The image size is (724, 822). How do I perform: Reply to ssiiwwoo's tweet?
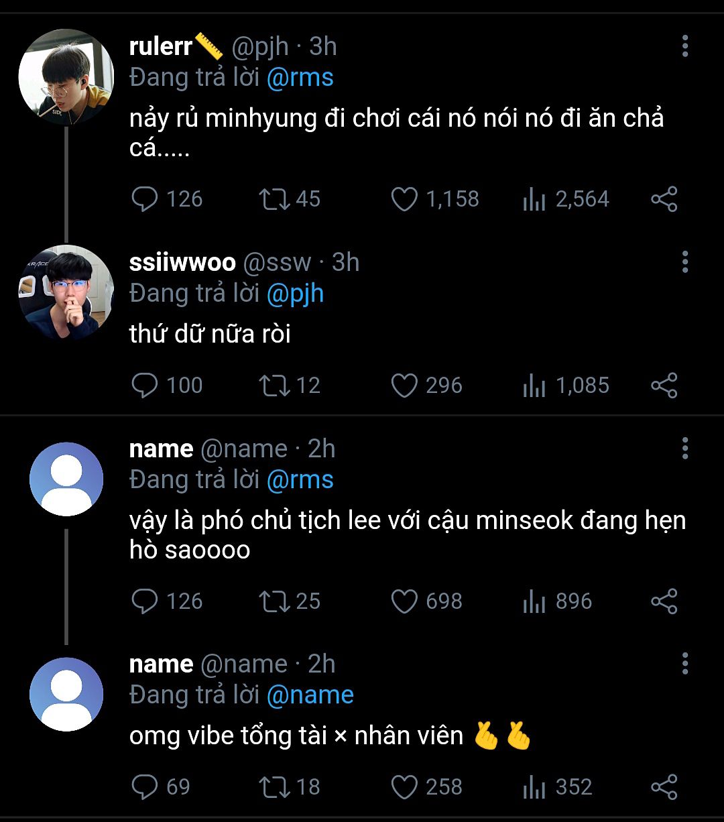pos(144,386)
